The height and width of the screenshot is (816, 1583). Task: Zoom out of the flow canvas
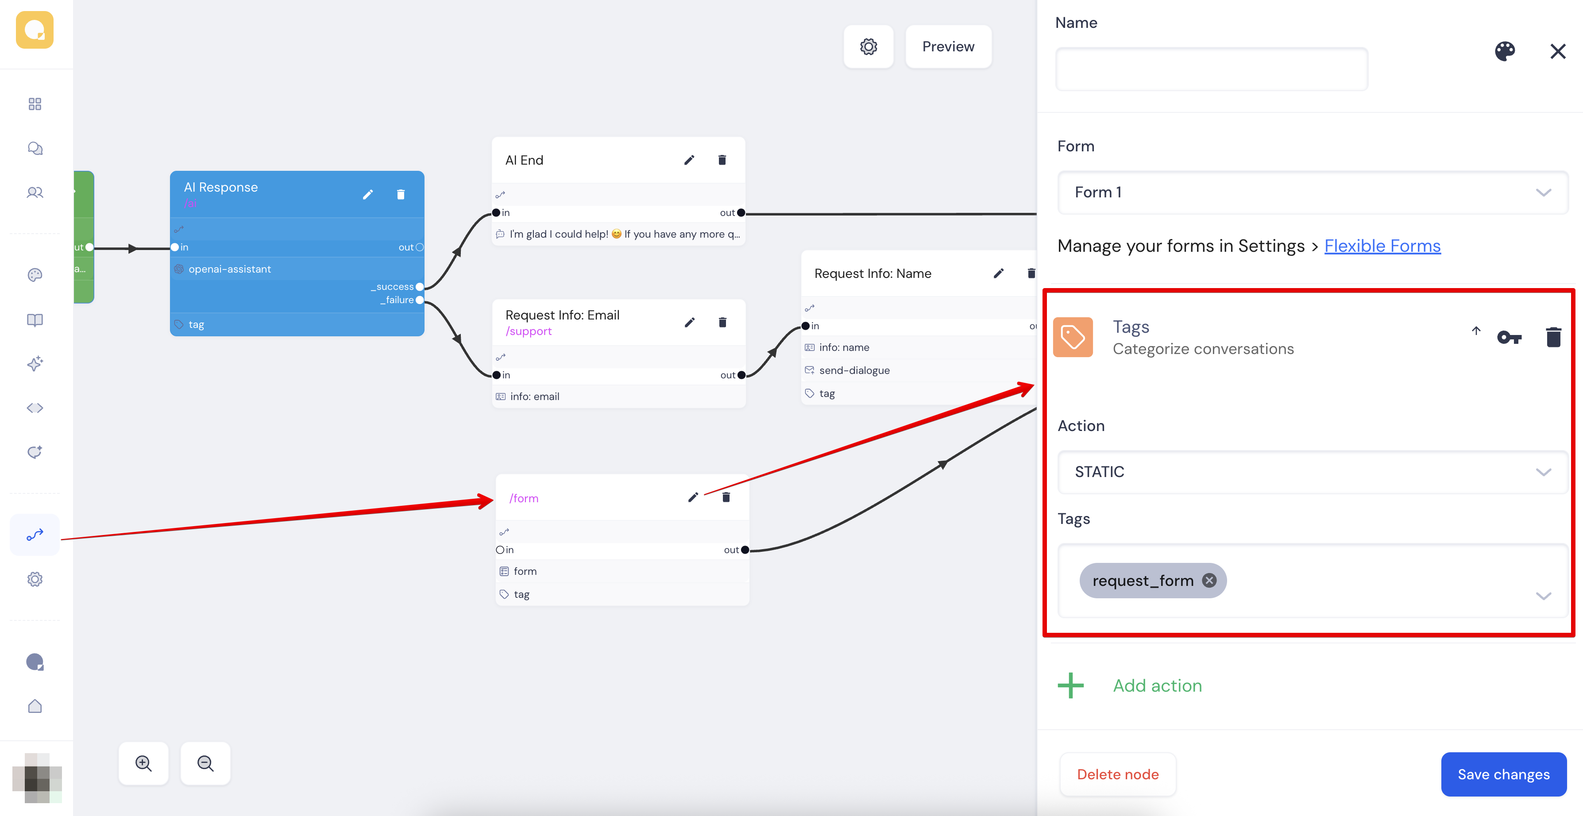point(205,763)
